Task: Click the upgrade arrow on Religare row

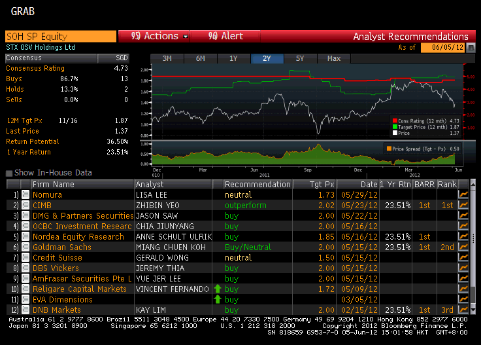Action: pos(218,289)
